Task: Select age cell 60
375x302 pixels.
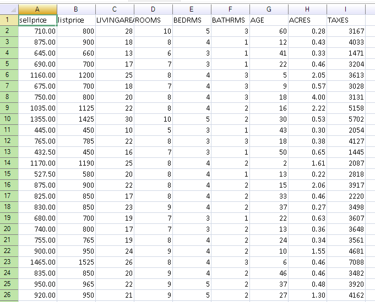Action: pos(269,31)
